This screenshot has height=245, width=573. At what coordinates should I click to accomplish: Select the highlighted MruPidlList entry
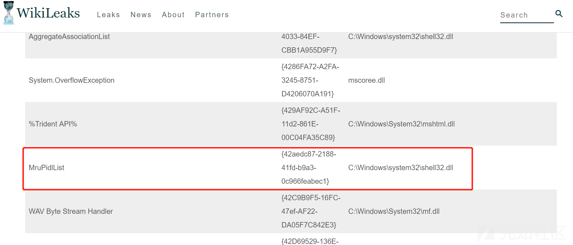pos(47,168)
